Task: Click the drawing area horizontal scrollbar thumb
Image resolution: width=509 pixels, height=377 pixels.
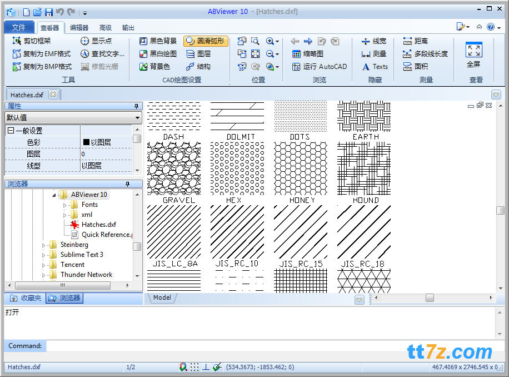Action: pos(430,297)
